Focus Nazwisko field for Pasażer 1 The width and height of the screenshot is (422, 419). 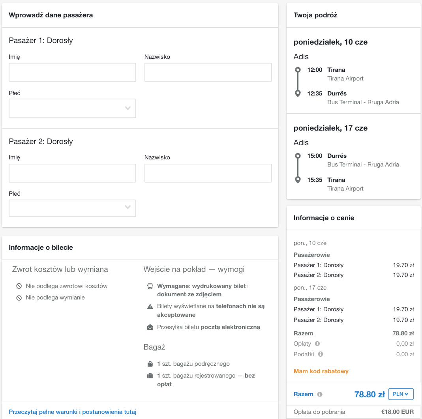[208, 72]
